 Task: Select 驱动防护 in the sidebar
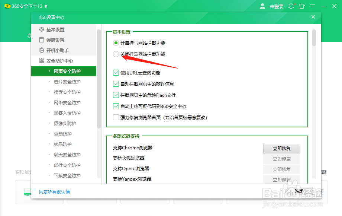tap(64, 134)
